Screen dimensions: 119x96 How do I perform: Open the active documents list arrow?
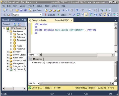[116, 20]
